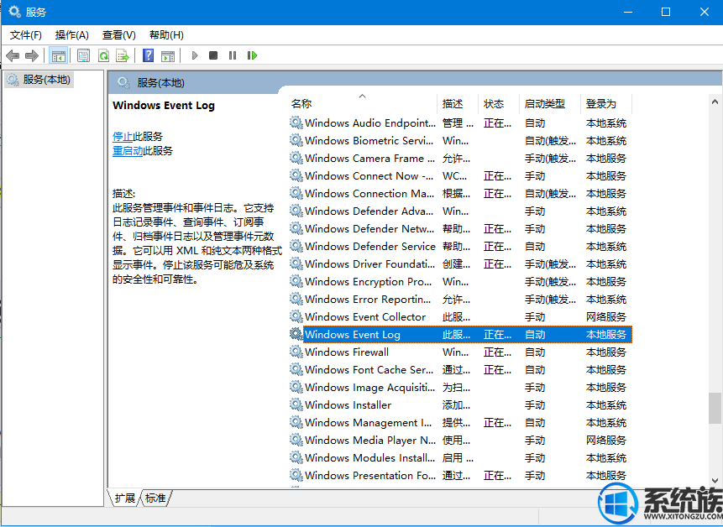Click gear icon of Windows Event Collector row

[x=296, y=316]
